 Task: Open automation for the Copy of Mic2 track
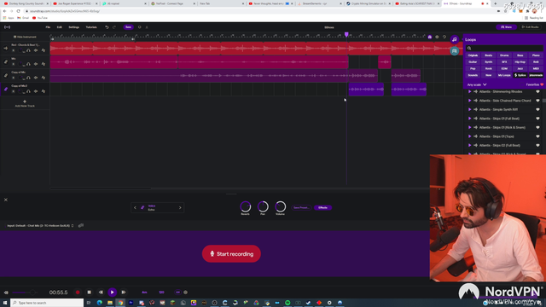[44, 91]
